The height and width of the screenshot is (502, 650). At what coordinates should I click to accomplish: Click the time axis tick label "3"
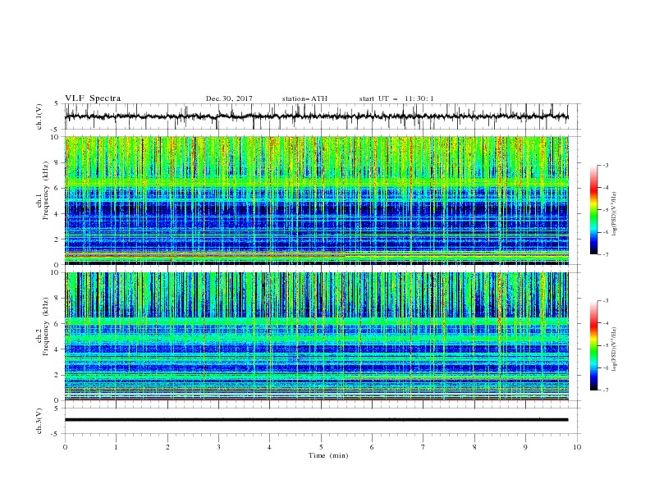point(218,447)
